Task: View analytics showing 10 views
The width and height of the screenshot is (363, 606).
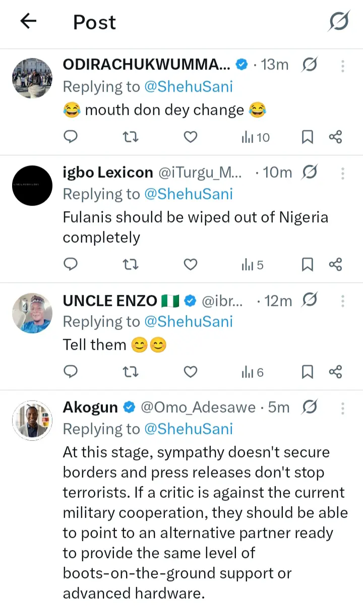Action: [x=256, y=137]
